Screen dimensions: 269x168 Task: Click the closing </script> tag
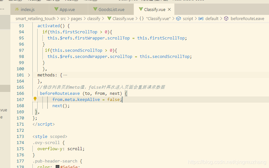tap(43, 124)
